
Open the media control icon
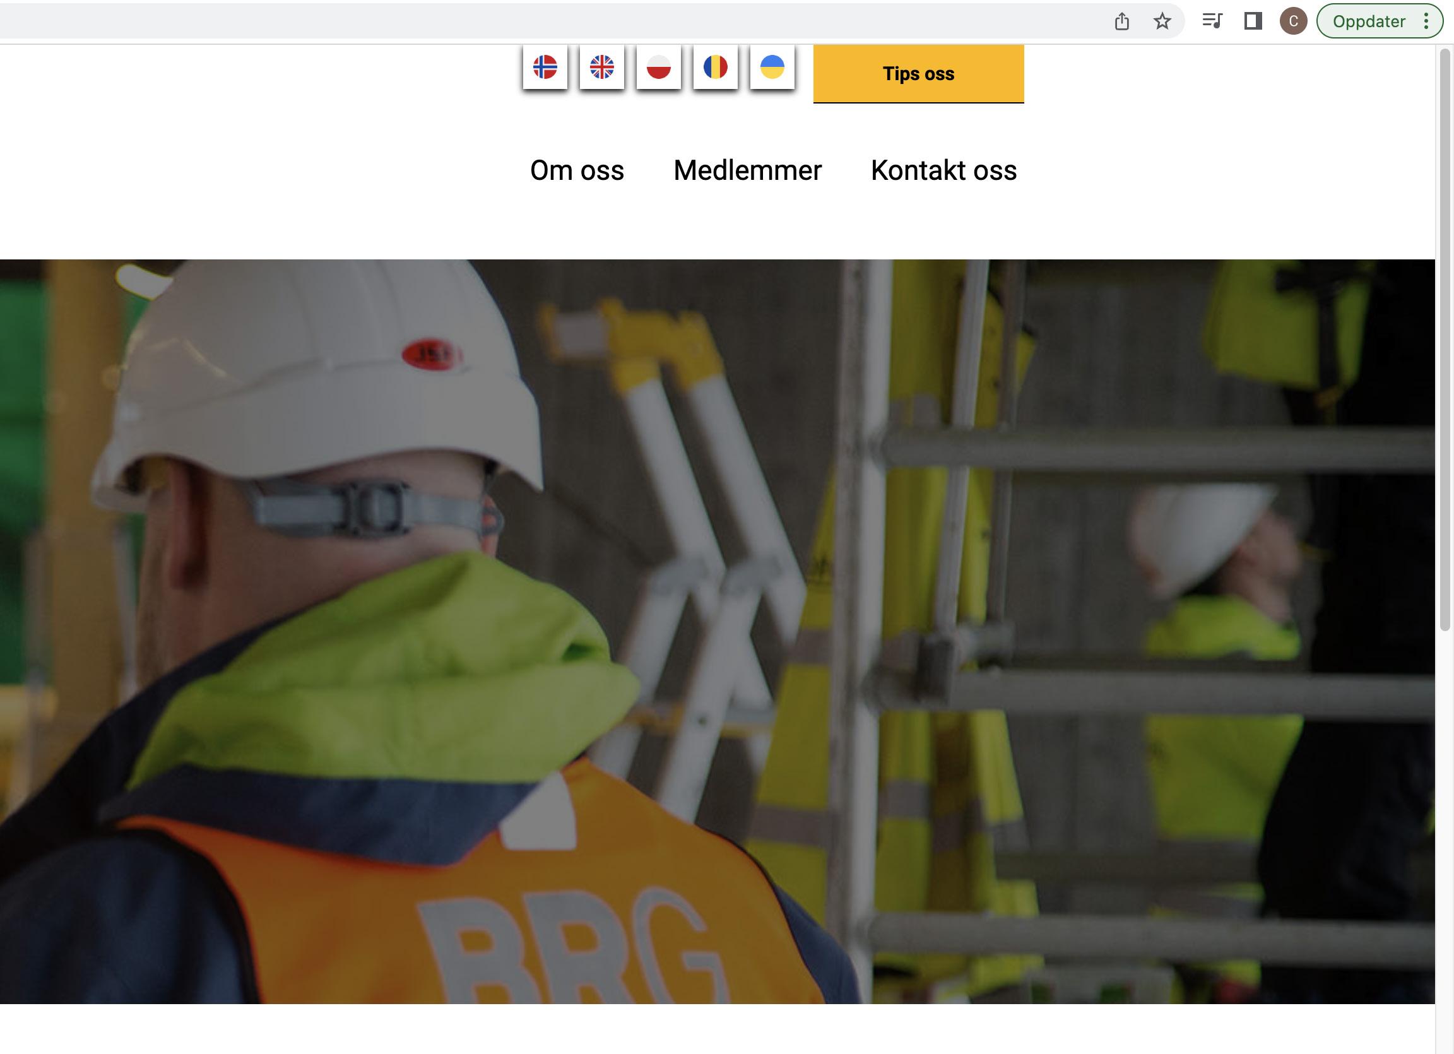[1212, 21]
